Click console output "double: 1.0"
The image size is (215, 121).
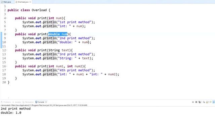[11, 113]
